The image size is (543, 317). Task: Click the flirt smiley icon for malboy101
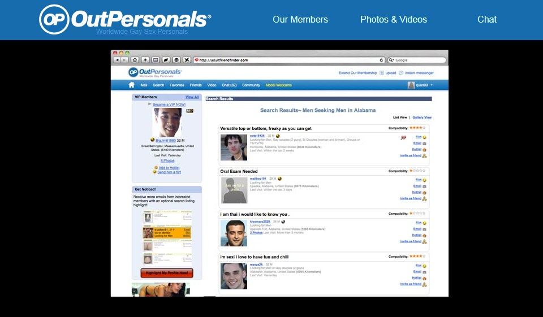(424, 180)
